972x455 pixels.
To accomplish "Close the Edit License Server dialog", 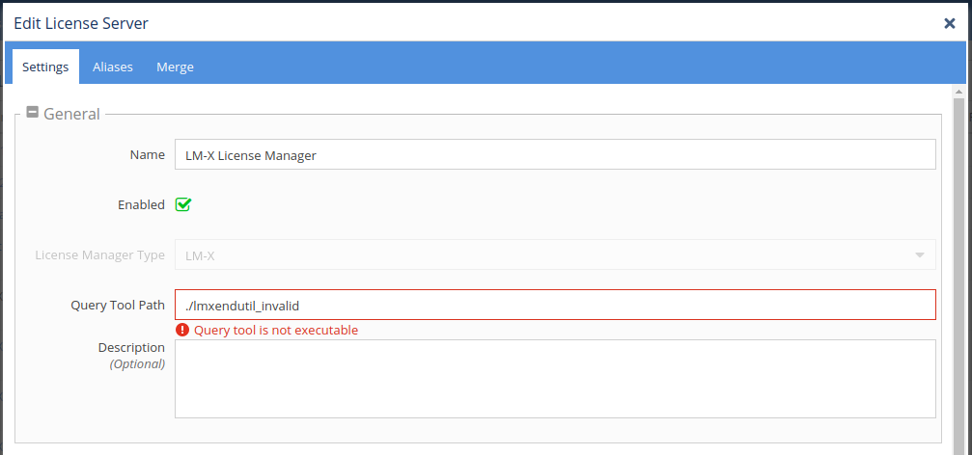I will click(949, 23).
